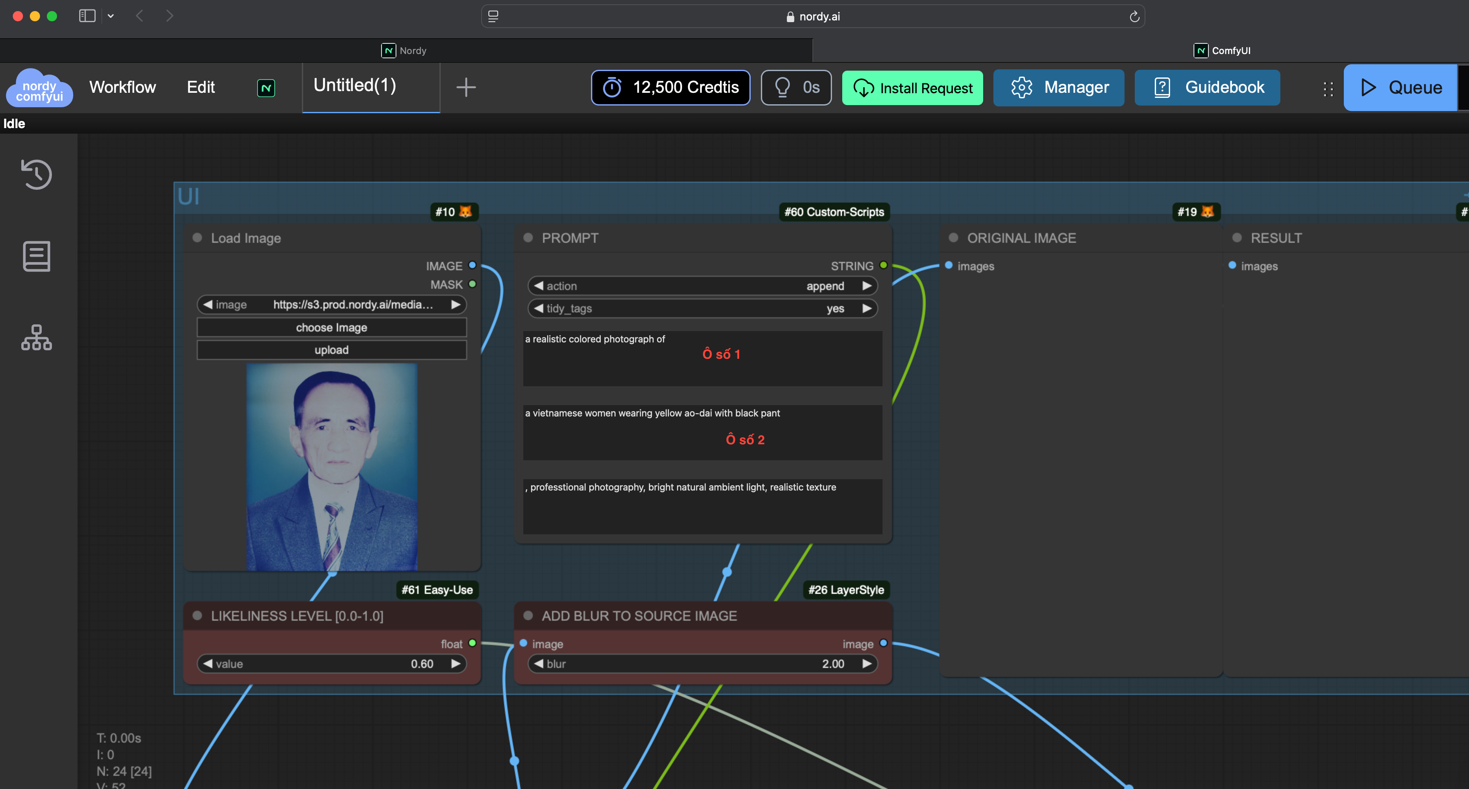Add a new workflow tab with plus
The width and height of the screenshot is (1469, 789).
(x=466, y=87)
